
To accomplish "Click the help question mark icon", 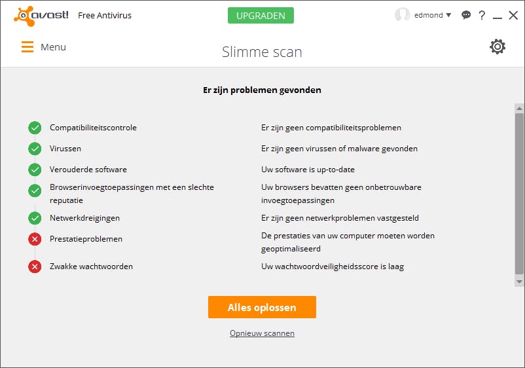I will (x=482, y=15).
